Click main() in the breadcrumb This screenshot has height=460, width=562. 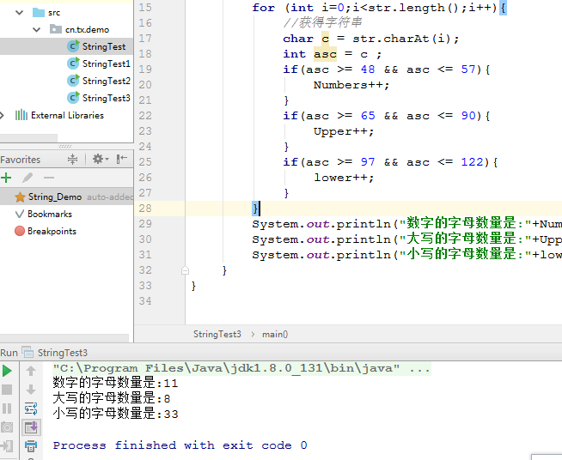(275, 335)
